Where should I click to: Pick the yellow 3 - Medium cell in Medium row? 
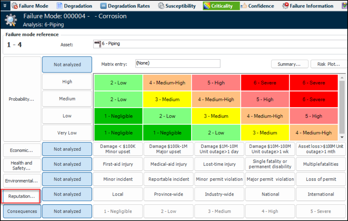click(x=167, y=99)
